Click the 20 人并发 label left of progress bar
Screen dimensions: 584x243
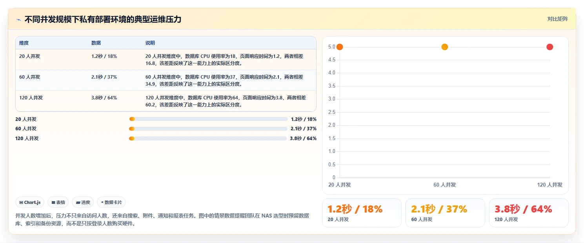[26, 119]
